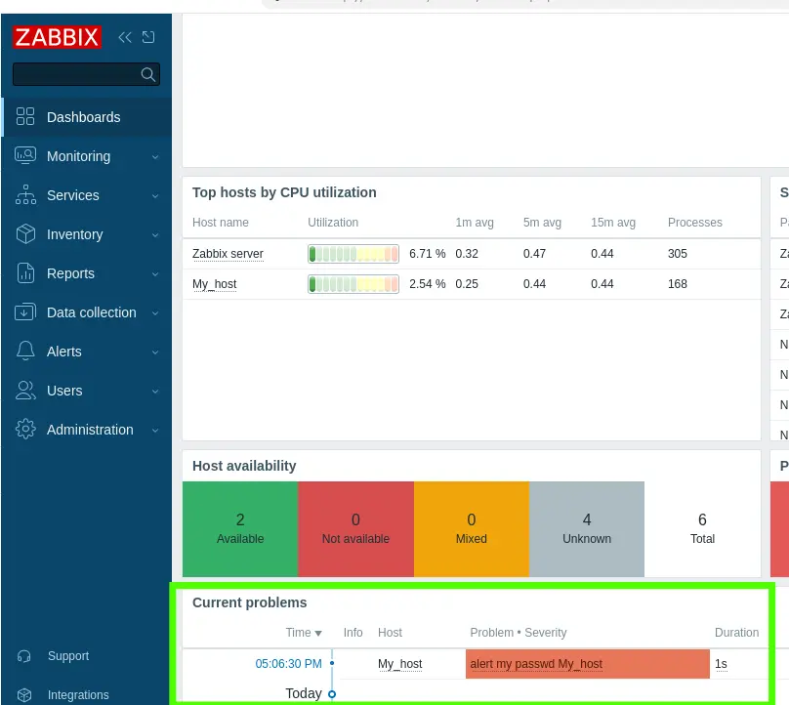Viewport: 789px width, 705px height.
Task: Click the Dashboards grid icon
Action: (x=26, y=117)
